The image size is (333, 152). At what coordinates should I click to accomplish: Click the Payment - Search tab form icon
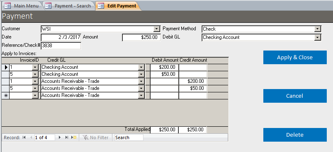(48, 5)
